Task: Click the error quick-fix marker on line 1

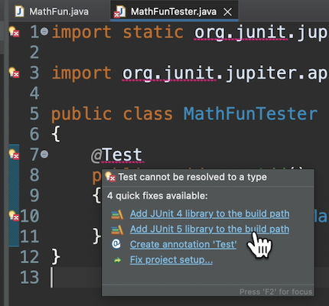Action: 14,32
